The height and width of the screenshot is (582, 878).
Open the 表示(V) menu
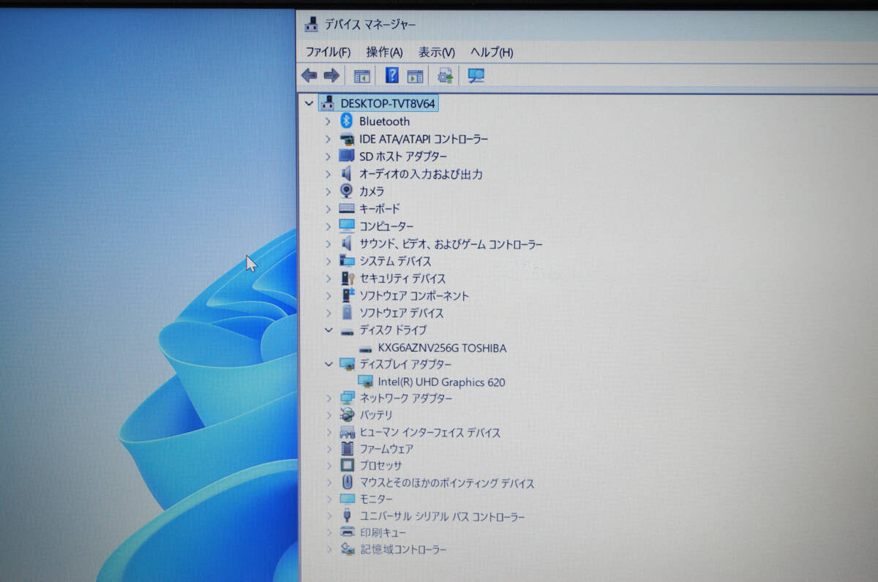pos(436,53)
